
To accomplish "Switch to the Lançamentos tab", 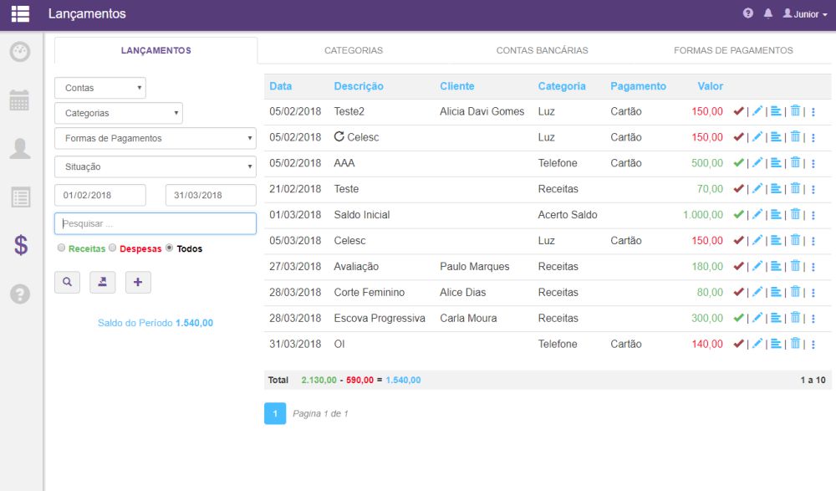I will pyautogui.click(x=155, y=51).
